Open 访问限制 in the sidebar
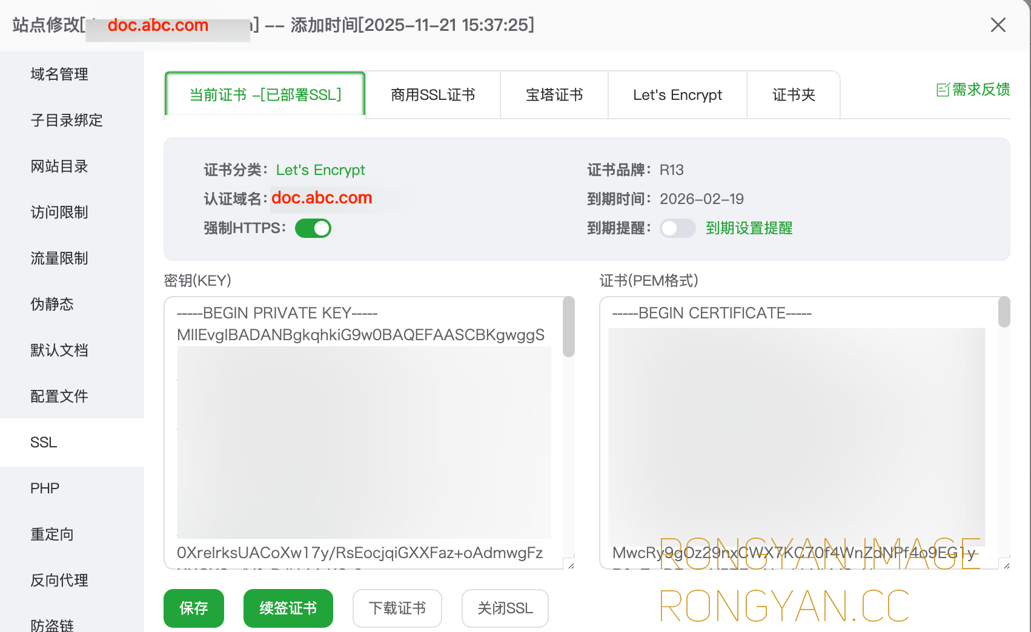This screenshot has height=632, width=1031. tap(72, 212)
